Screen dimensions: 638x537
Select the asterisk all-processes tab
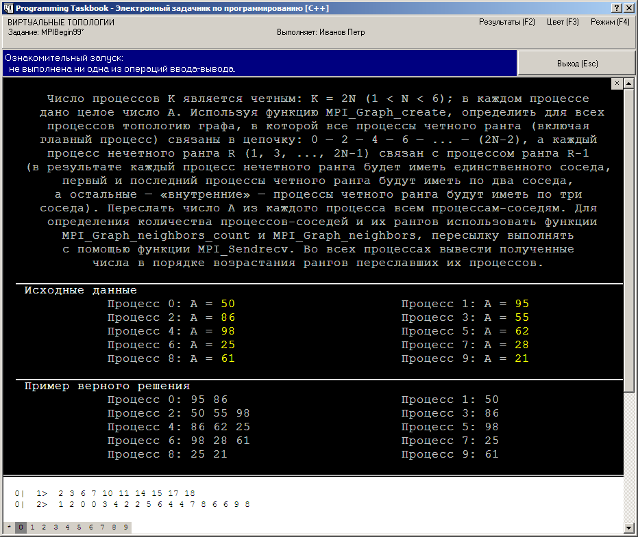10,527
